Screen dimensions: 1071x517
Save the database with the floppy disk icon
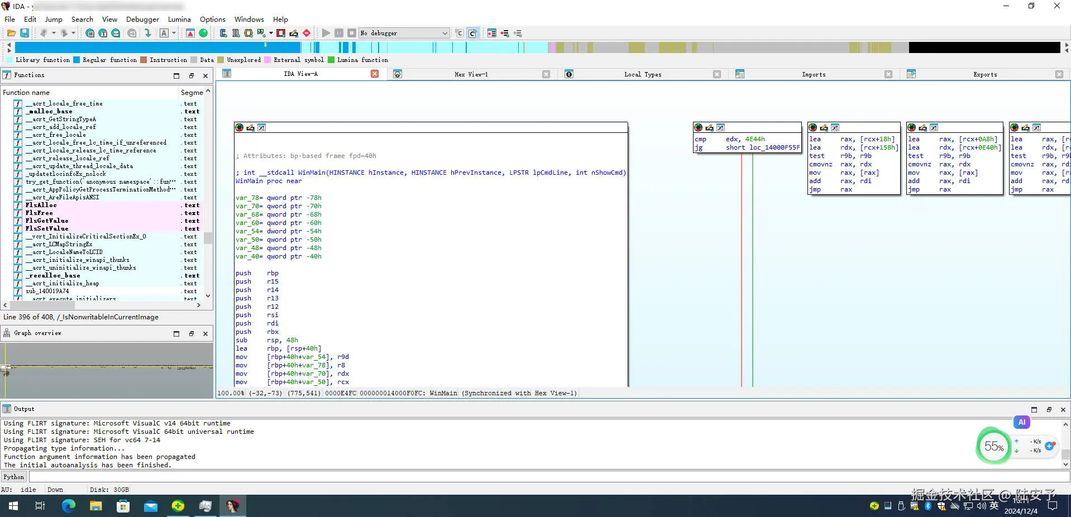point(25,33)
